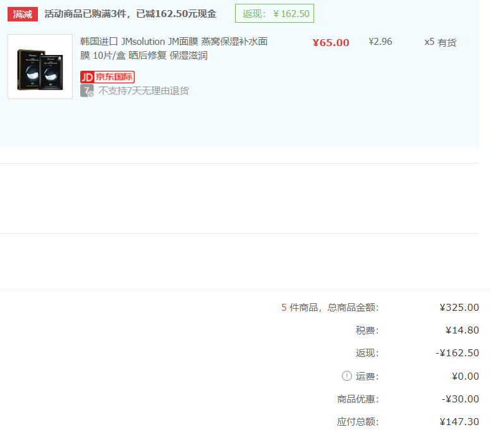Screen dimensions: 491x439
Task: Click the 税费 label
Action: 367,330
